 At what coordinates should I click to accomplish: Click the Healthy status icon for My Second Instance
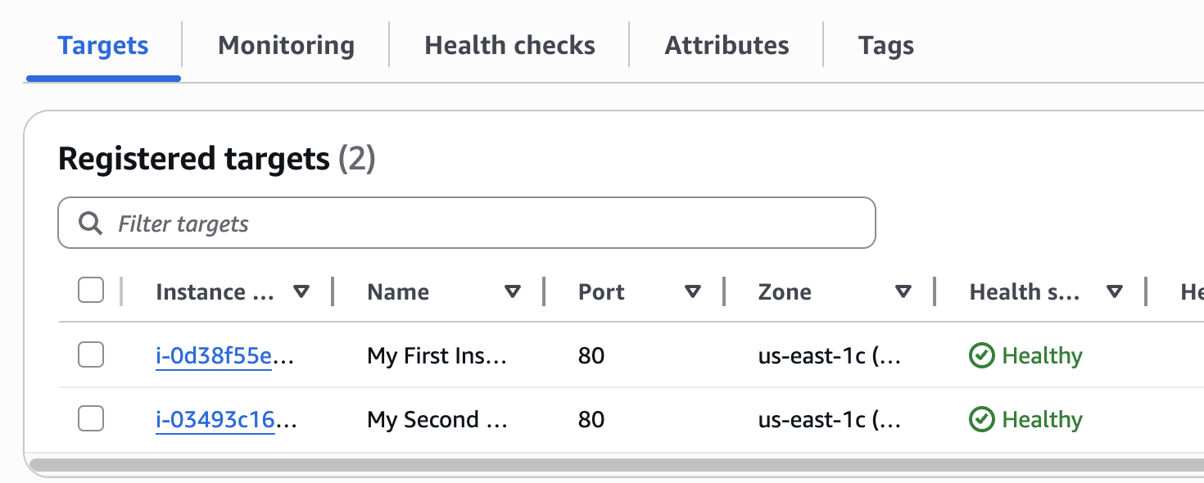click(x=981, y=420)
